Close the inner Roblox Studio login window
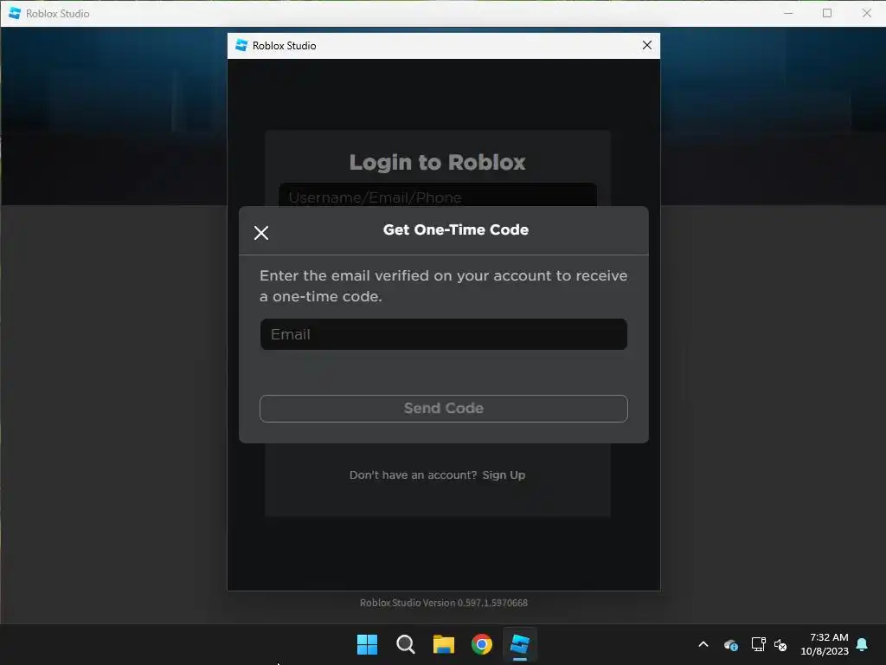Screen dimensions: 886x665 tap(647, 45)
